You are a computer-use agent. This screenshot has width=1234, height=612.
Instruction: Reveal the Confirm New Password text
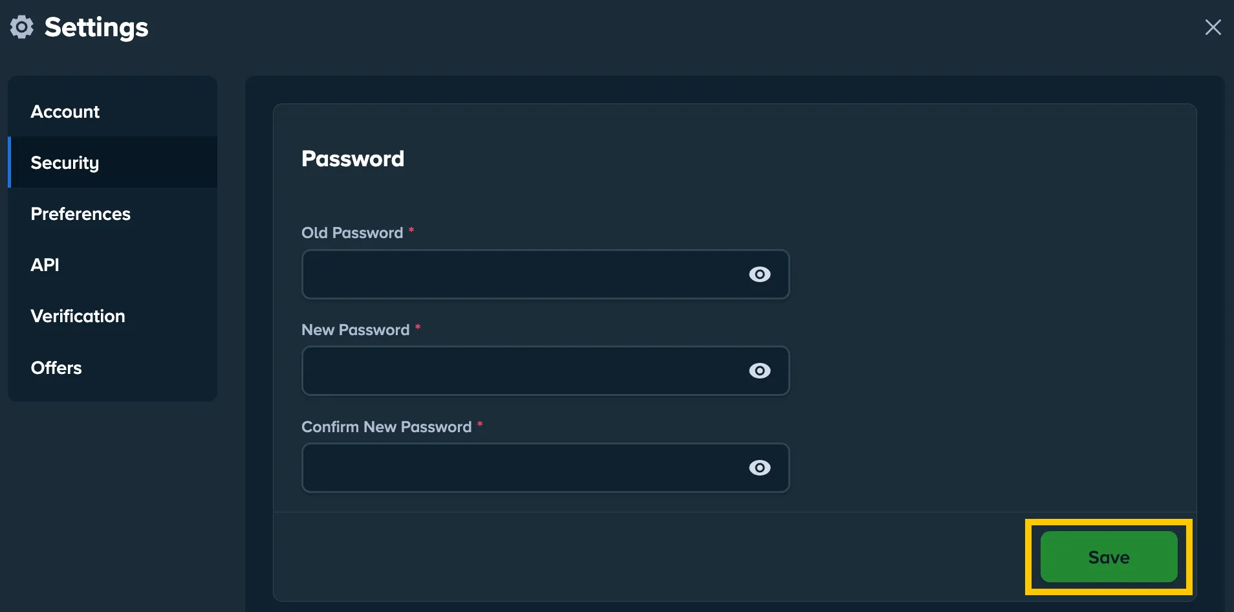click(x=759, y=468)
